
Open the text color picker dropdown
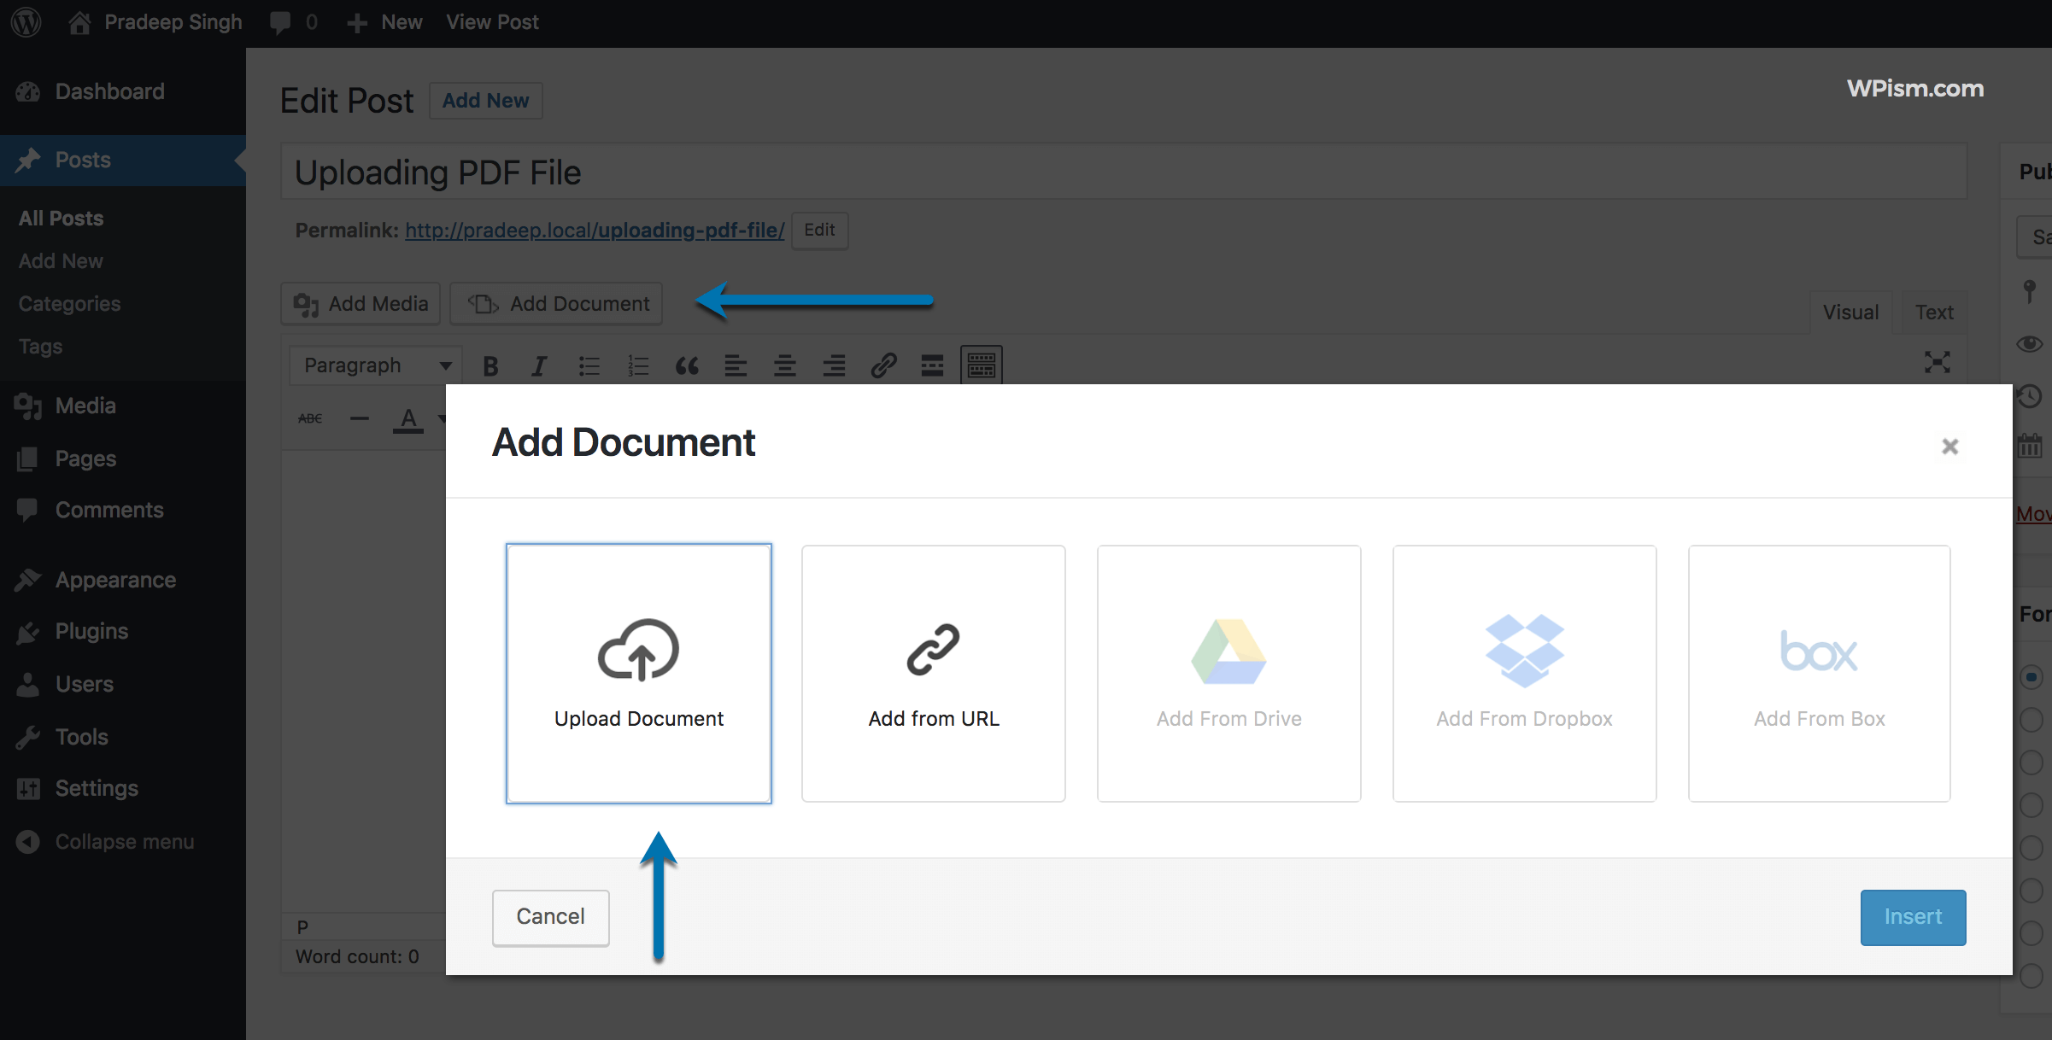tap(442, 418)
